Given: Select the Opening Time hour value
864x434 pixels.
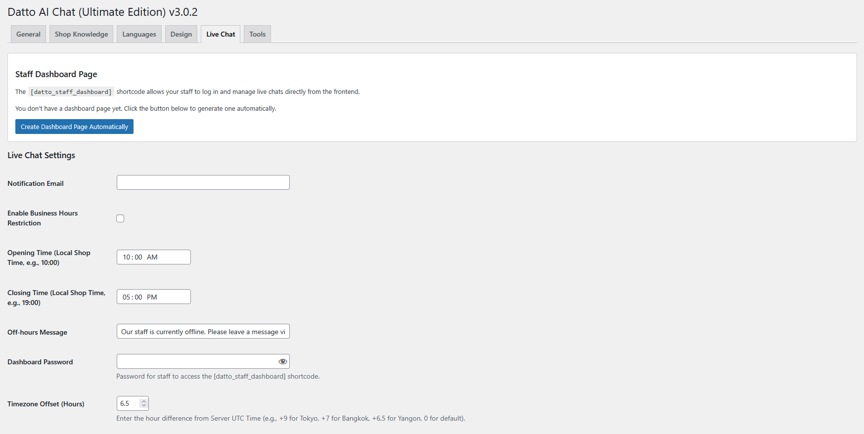Looking at the screenshot, I should (x=127, y=257).
